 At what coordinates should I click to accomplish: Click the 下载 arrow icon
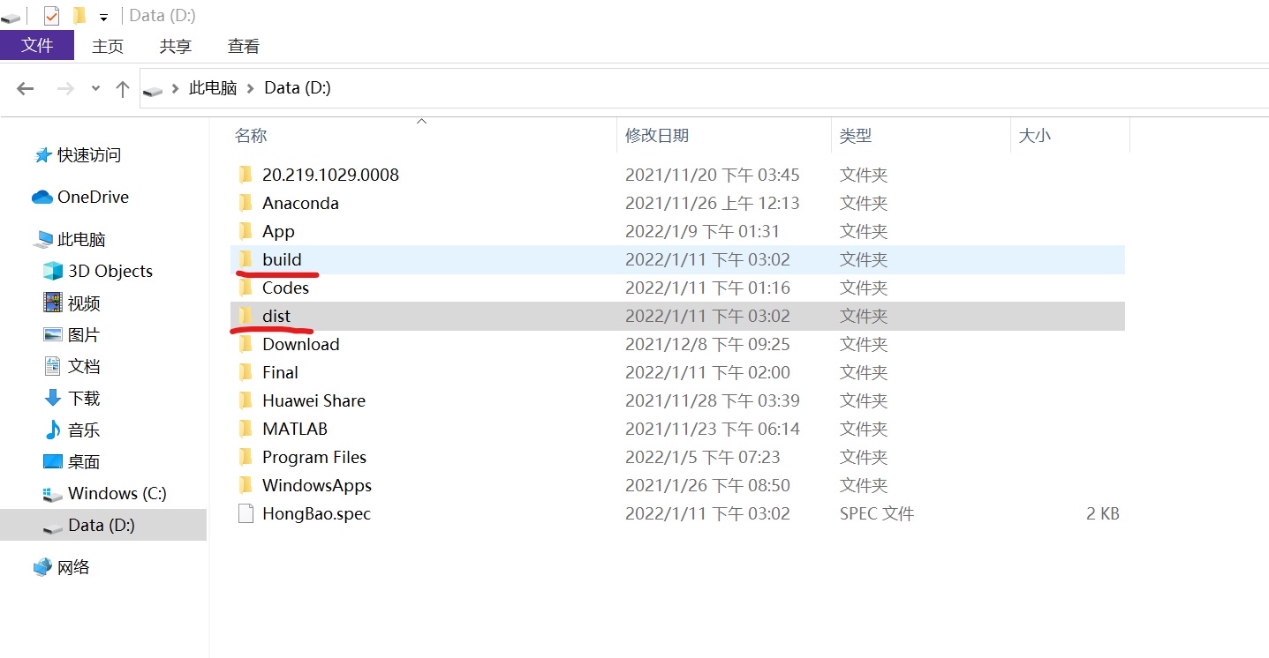tap(53, 398)
